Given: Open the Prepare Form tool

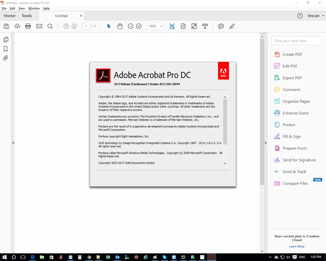Looking at the screenshot, I should tap(291, 148).
